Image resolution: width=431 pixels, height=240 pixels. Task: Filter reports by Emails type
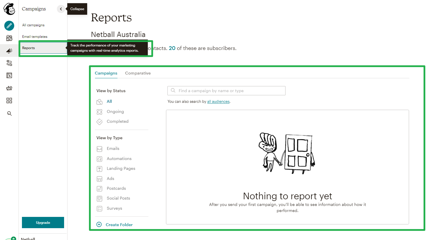tap(113, 148)
